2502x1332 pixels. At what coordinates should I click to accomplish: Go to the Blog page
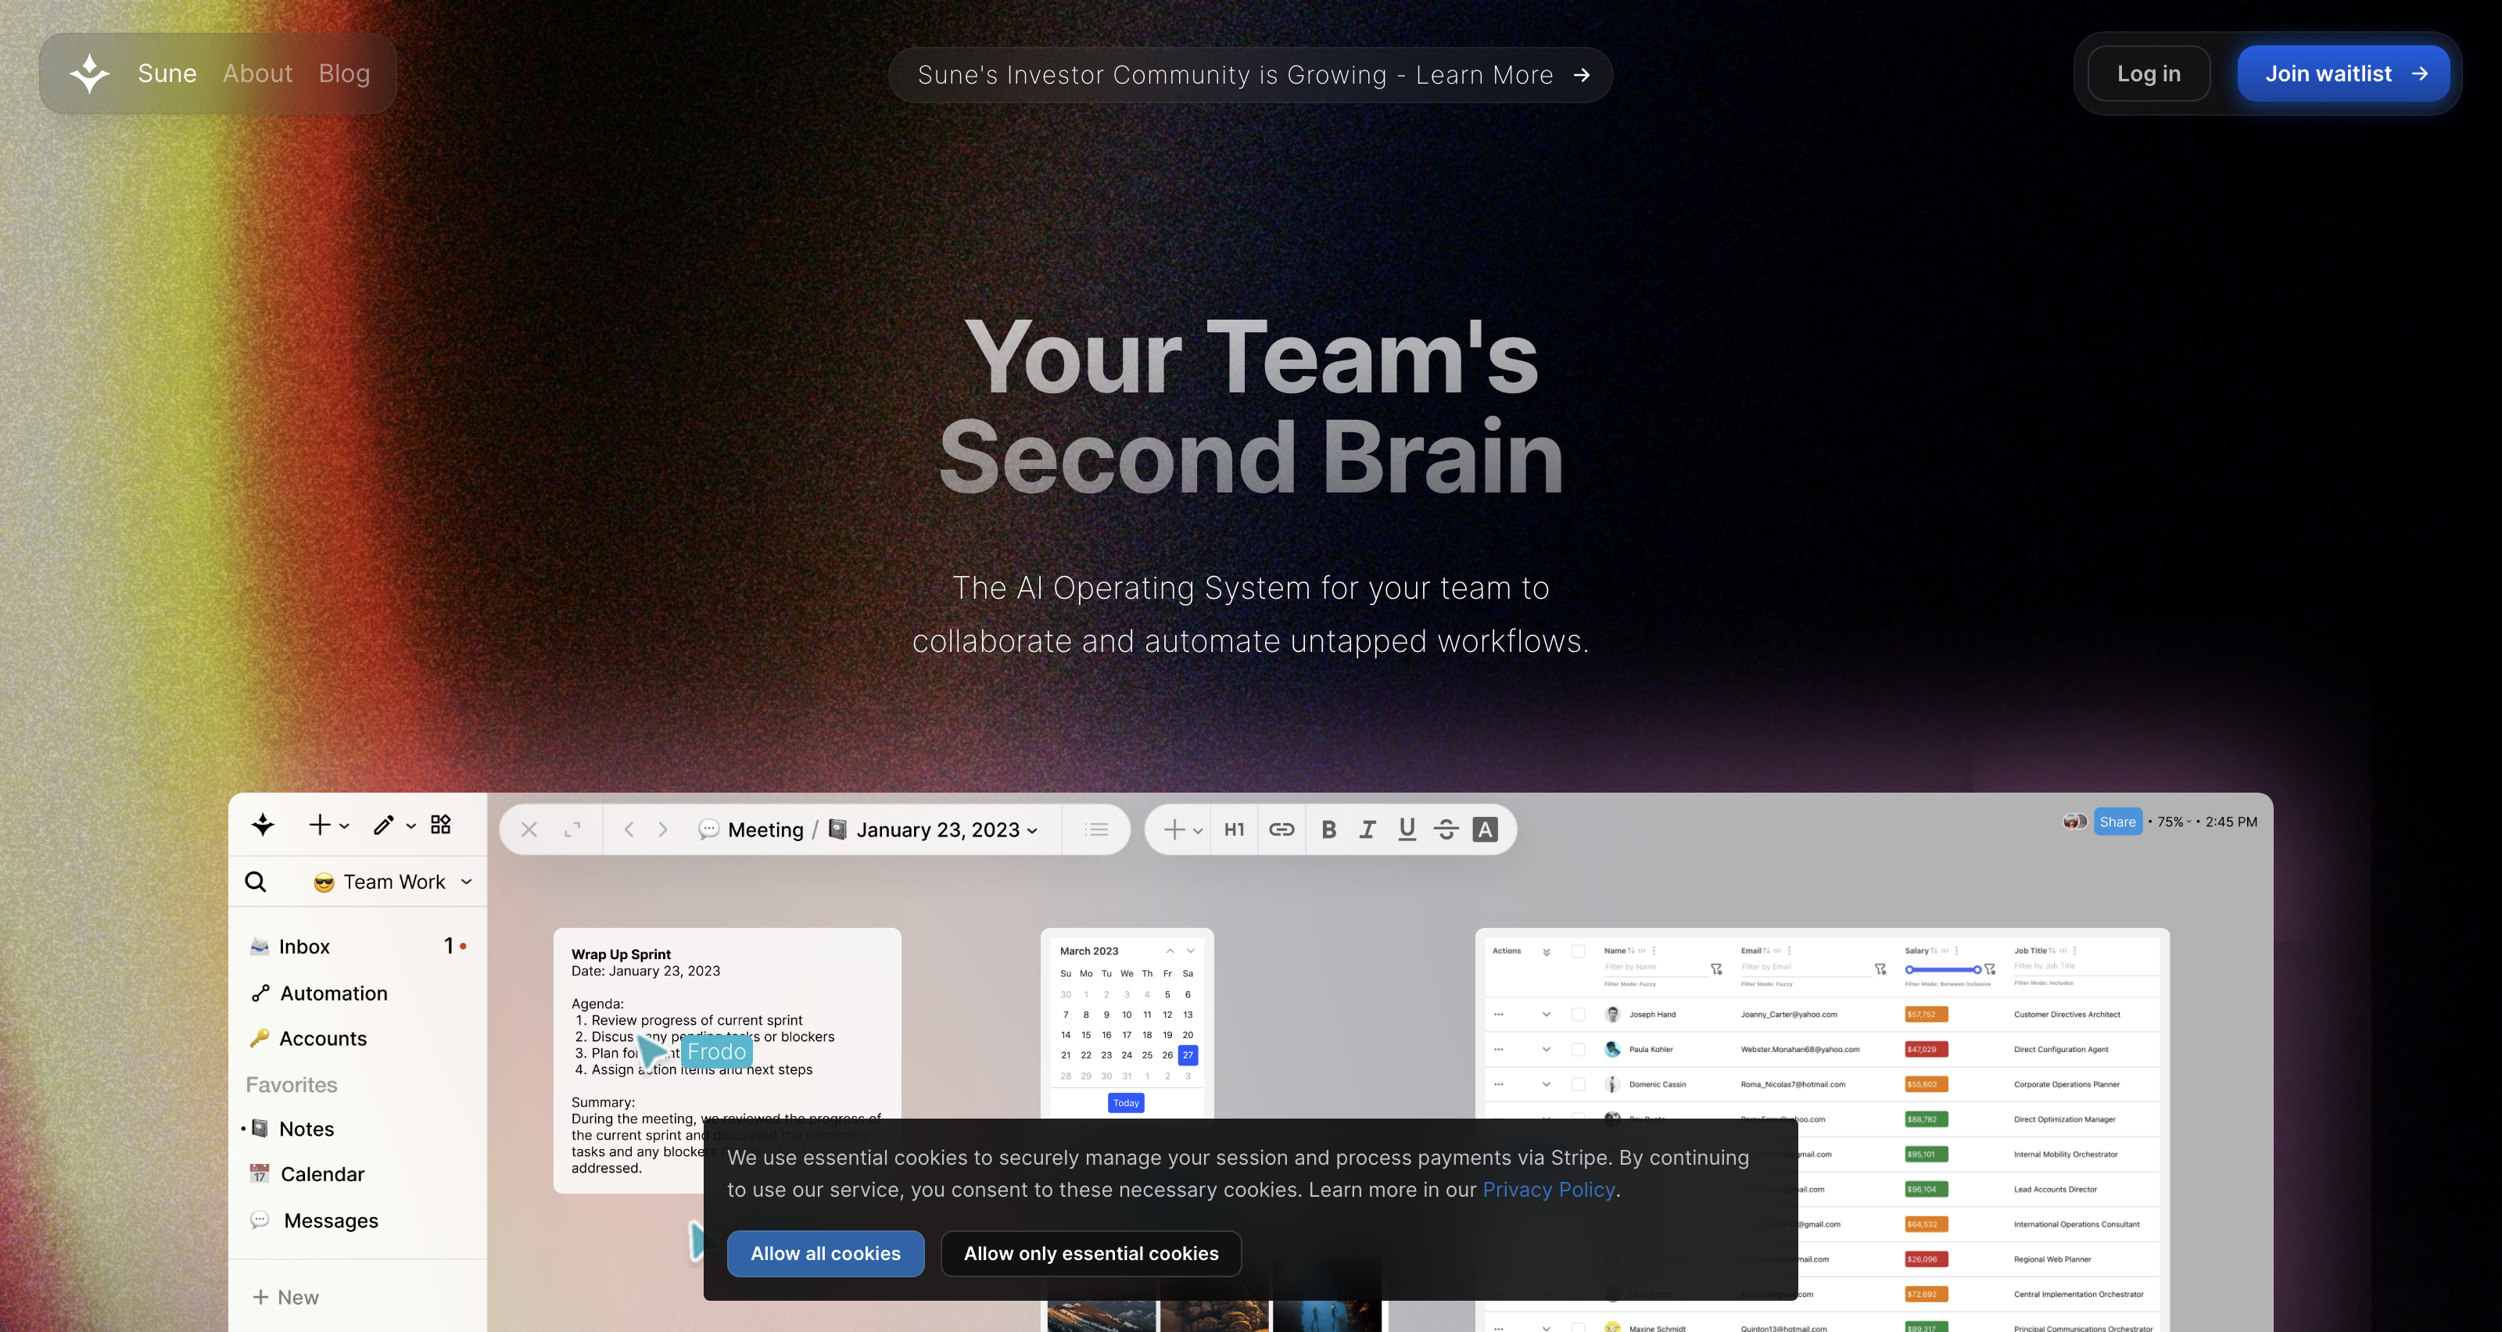tap(345, 73)
